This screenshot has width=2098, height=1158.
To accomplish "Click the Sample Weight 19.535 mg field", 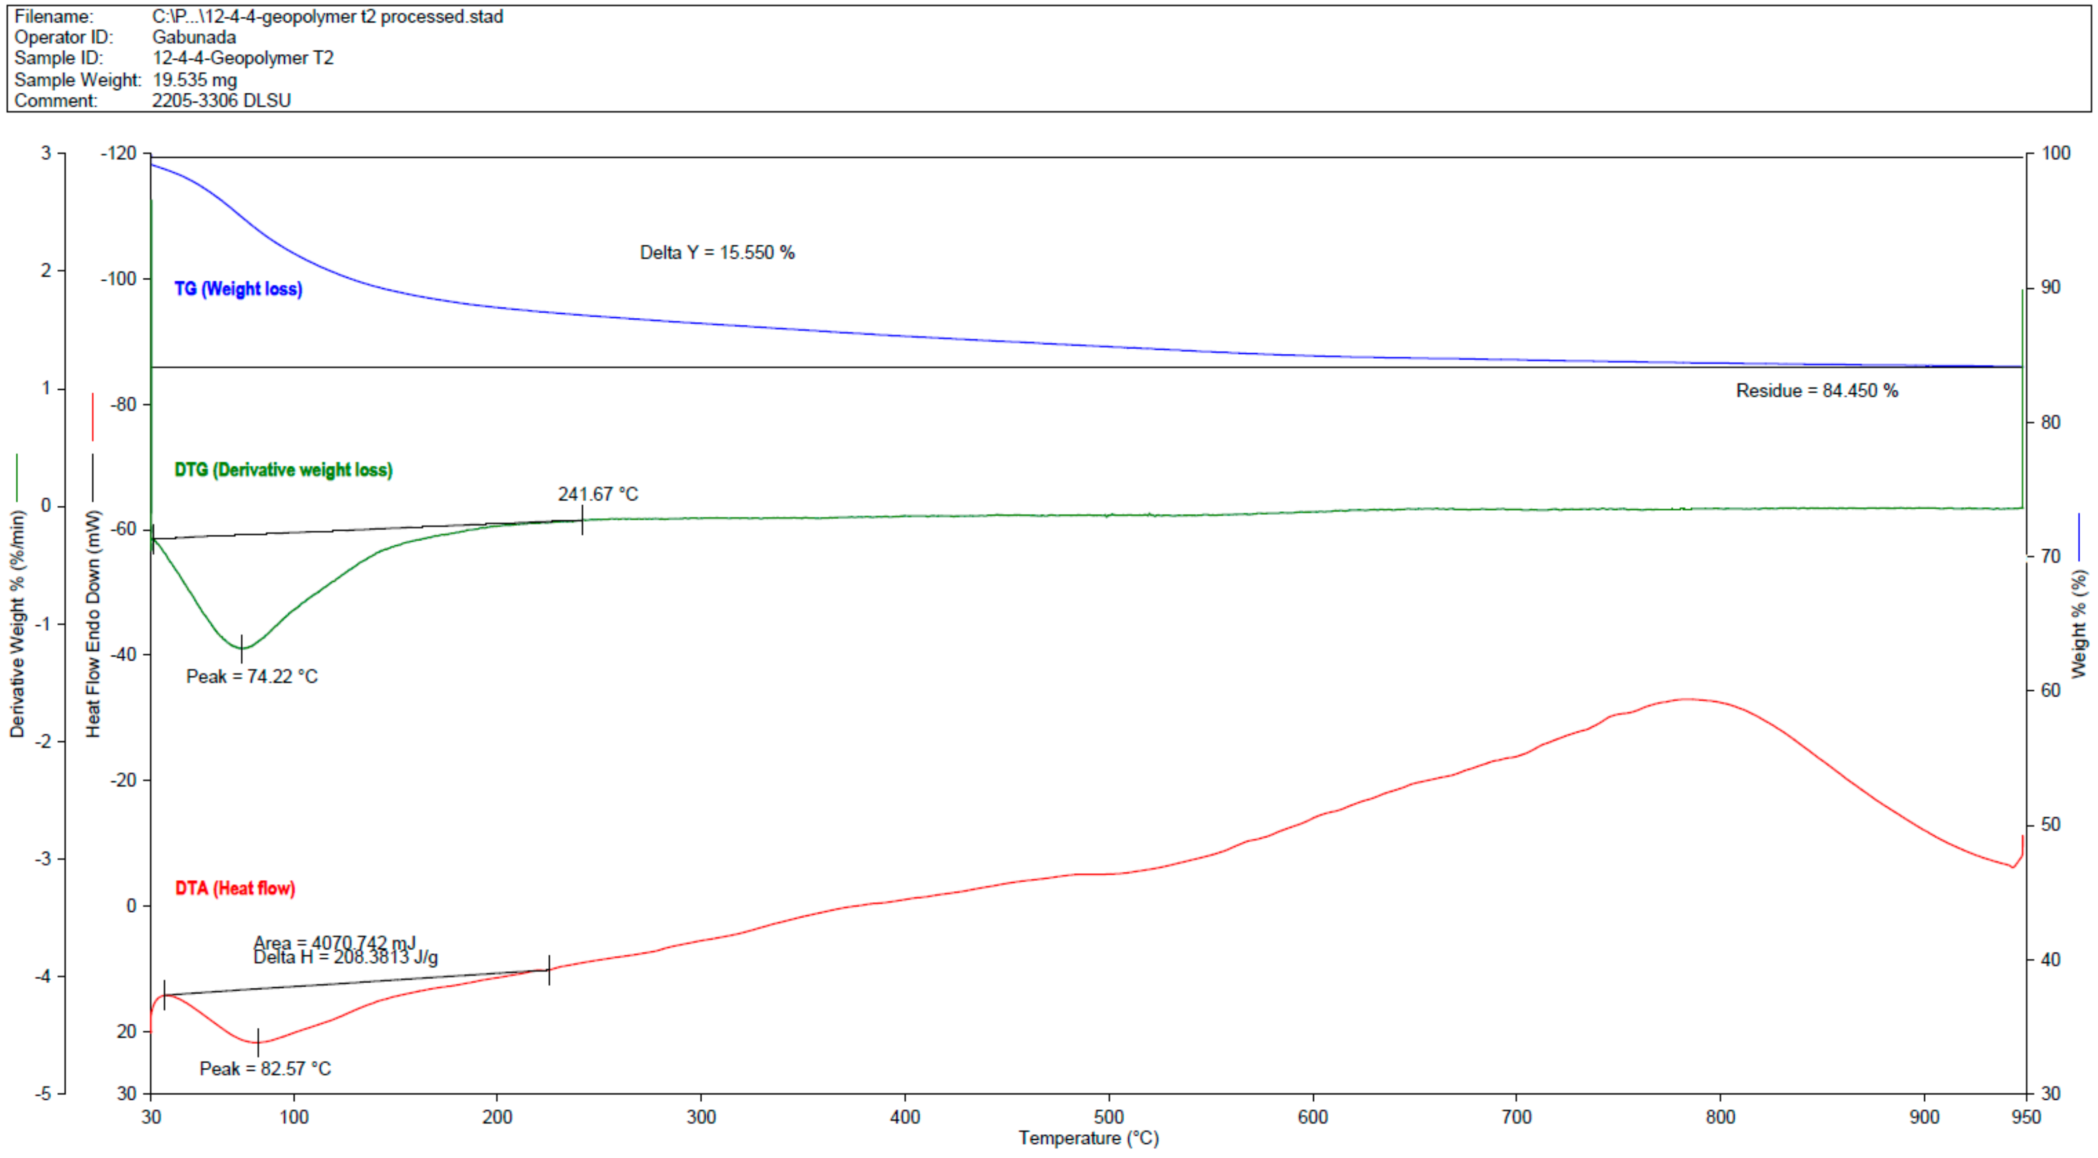I will coord(195,80).
